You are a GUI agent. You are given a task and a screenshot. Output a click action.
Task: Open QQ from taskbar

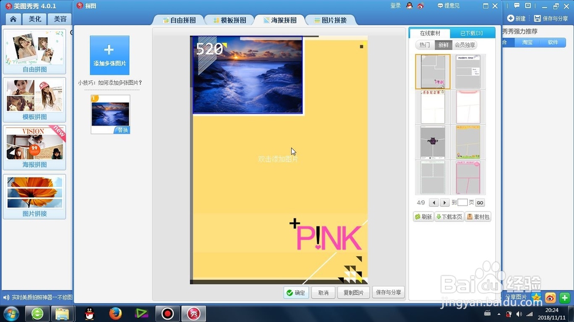click(x=90, y=313)
